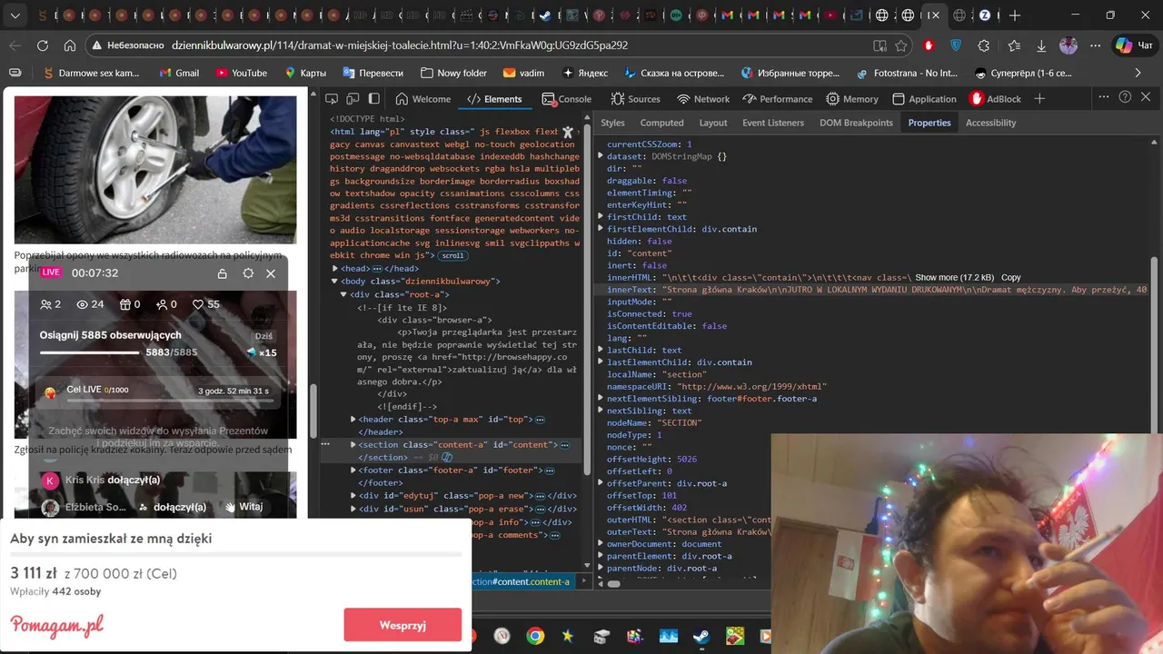Collapse the body dziennikbulwarowy node

click(x=335, y=282)
